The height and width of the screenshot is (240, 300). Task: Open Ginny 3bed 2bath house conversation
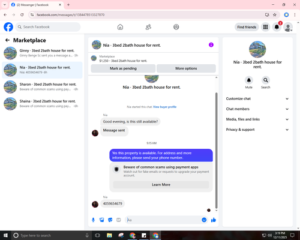42,53
